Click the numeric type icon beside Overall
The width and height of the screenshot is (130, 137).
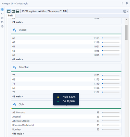[x=15, y=30]
